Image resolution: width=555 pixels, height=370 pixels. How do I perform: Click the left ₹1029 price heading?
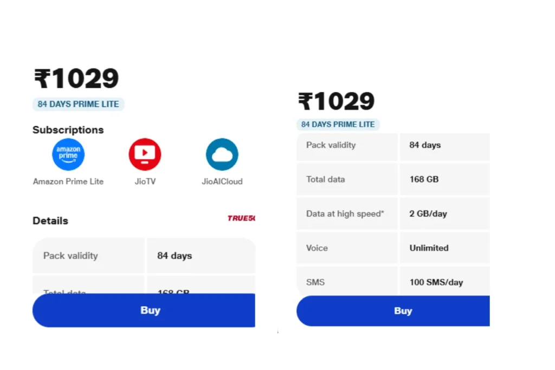pos(76,79)
